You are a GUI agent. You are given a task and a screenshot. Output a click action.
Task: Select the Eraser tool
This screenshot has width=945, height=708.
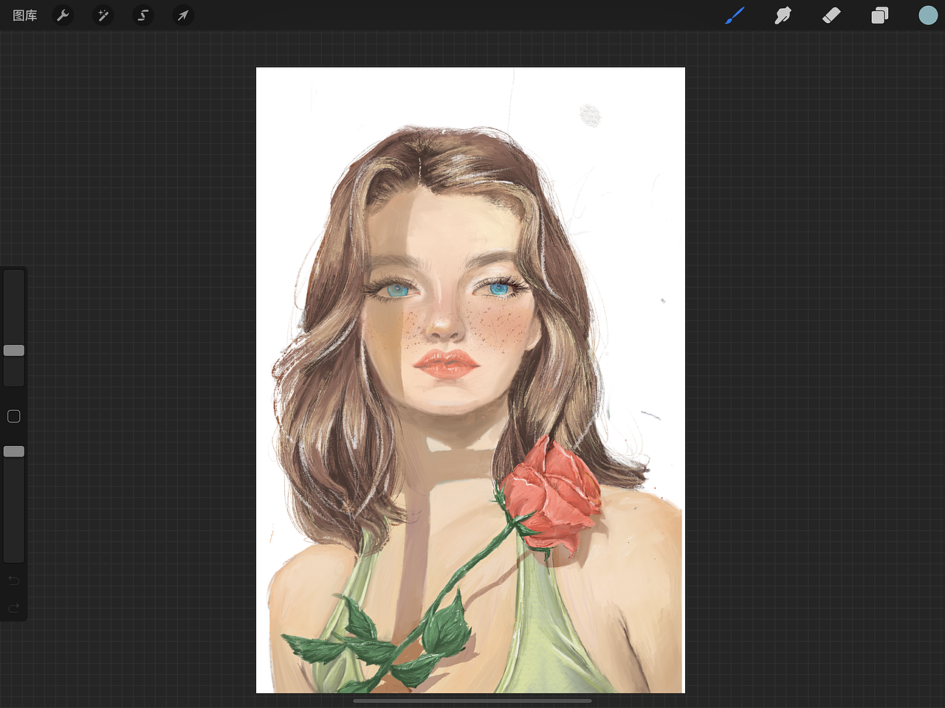click(831, 15)
